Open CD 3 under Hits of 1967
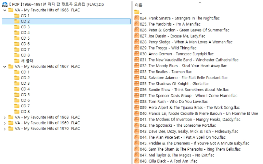Screen dimensions: 263x164 [x=25, y=83]
